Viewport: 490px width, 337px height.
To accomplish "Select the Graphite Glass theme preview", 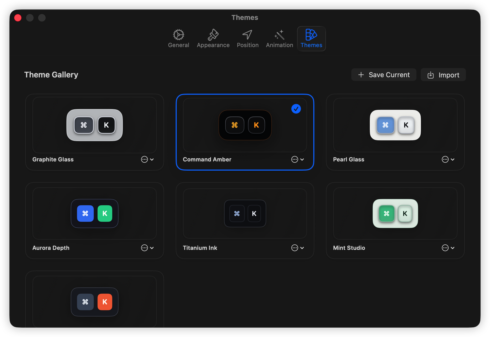I will (x=94, y=125).
